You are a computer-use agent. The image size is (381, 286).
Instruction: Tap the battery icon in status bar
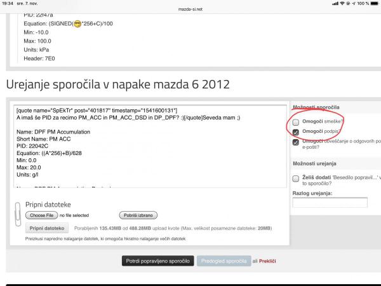(x=375, y=3)
